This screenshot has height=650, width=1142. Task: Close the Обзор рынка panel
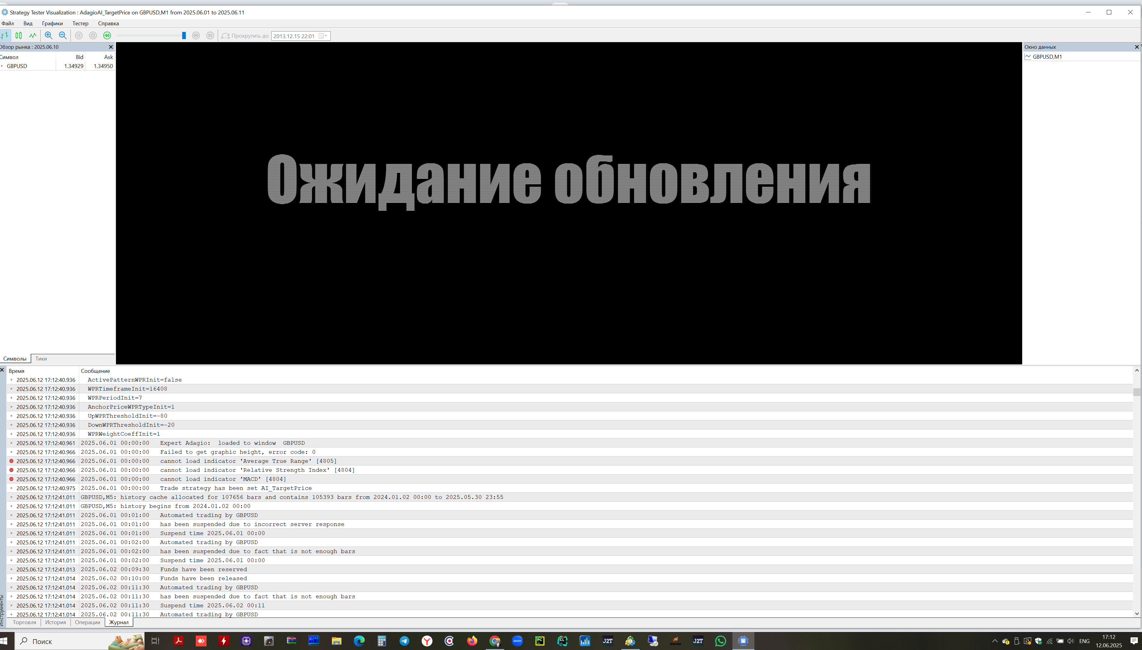click(111, 47)
